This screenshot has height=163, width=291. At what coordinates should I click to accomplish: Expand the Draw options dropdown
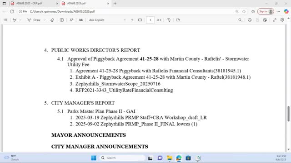point(45,20)
